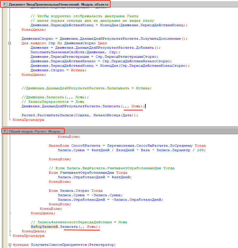This screenshot has width=238, height=248.
Task: Click the 'Запись.Сумма = ФактДней / БазаДней' formula
Action: pos(132,150)
